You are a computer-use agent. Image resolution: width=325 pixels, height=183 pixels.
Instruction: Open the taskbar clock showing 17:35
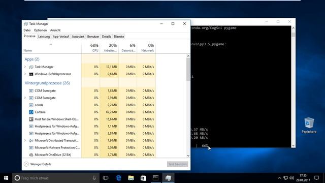tap(303, 178)
